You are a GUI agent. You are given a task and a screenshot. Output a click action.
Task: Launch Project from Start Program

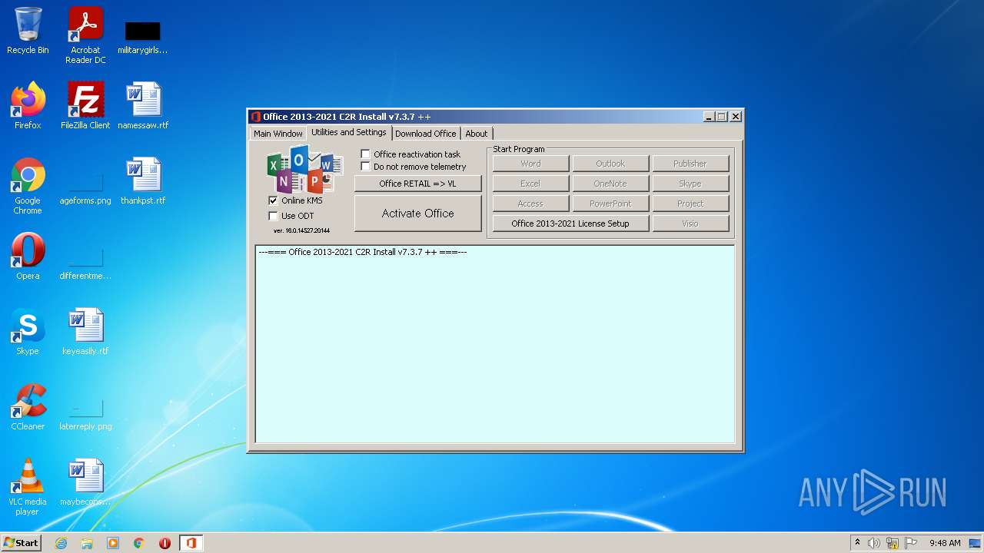pyautogui.click(x=690, y=204)
